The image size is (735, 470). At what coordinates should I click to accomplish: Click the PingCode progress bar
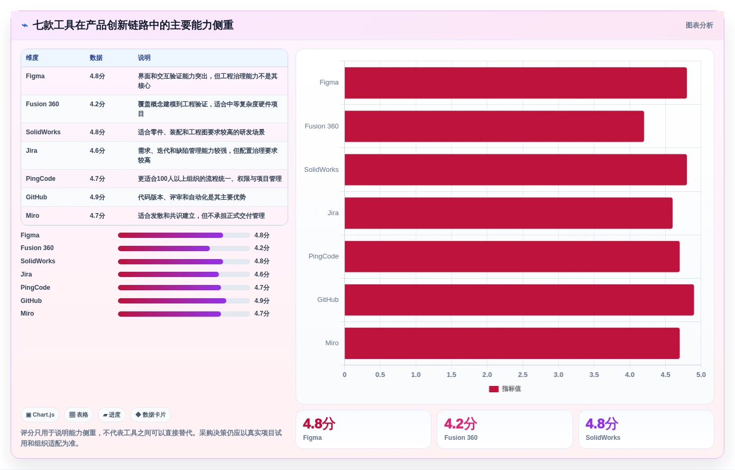click(x=184, y=288)
